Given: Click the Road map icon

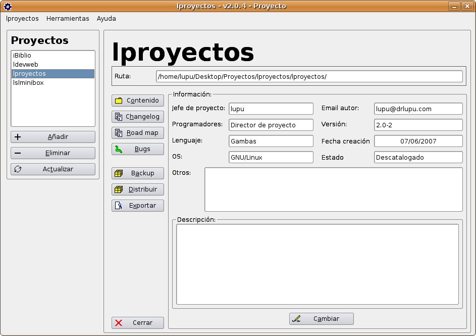Looking at the screenshot, I should pos(119,133).
